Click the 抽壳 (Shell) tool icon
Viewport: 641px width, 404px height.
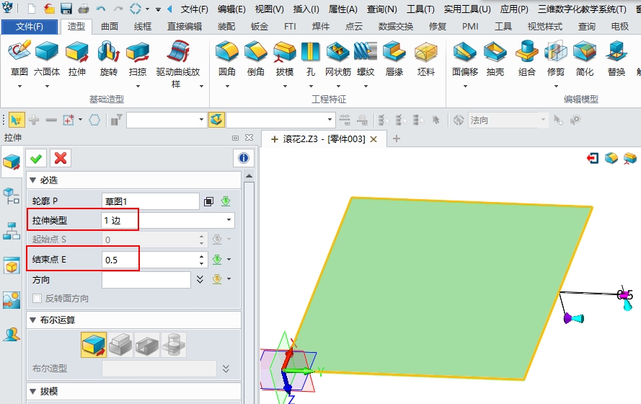pos(495,53)
